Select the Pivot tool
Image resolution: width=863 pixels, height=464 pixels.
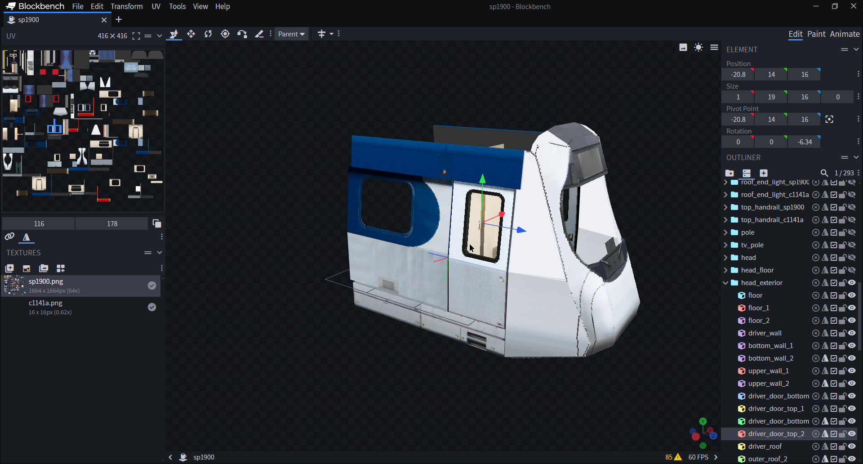(225, 34)
